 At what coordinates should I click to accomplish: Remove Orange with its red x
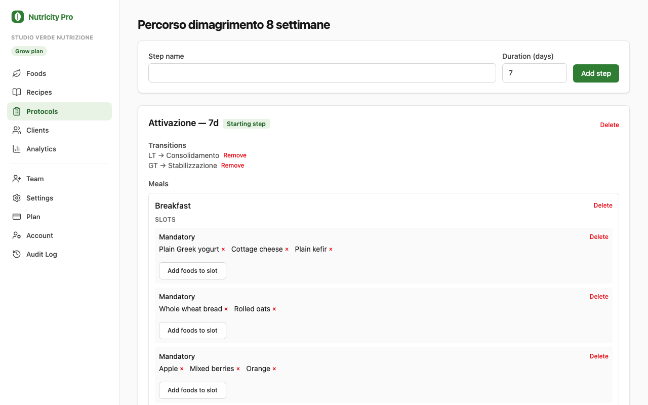pos(274,369)
